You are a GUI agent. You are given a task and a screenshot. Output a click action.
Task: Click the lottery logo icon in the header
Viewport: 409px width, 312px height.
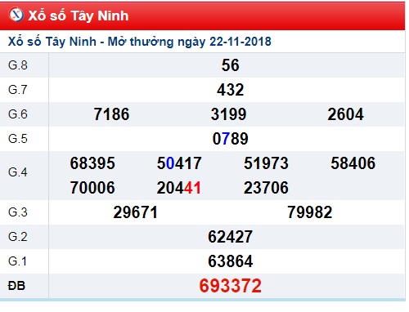[16, 15]
